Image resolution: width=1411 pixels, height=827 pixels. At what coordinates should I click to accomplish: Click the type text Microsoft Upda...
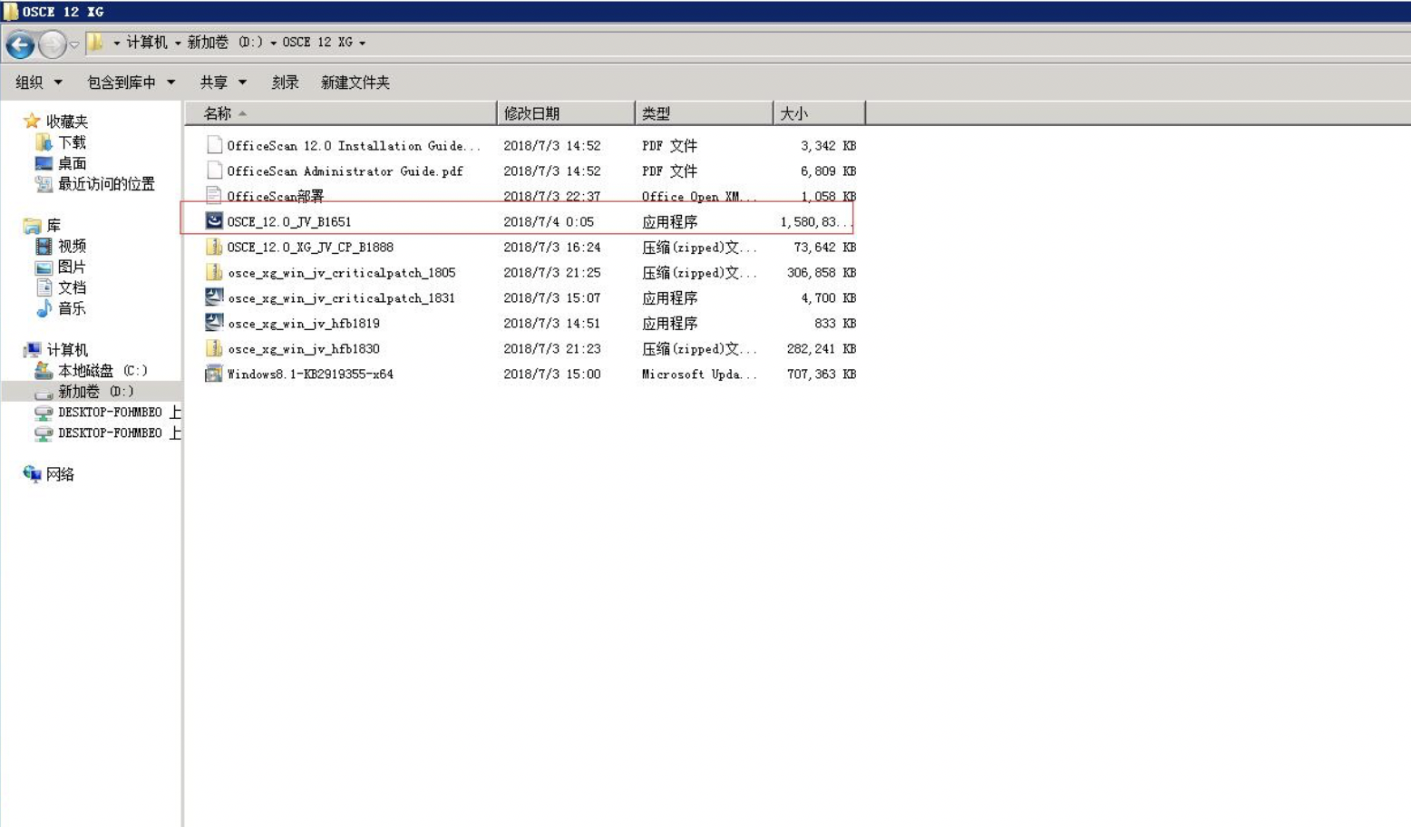699,374
